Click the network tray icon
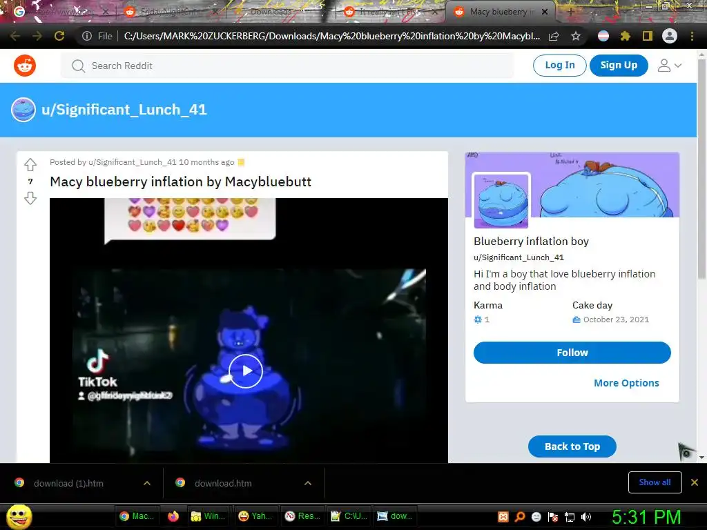 (570, 517)
